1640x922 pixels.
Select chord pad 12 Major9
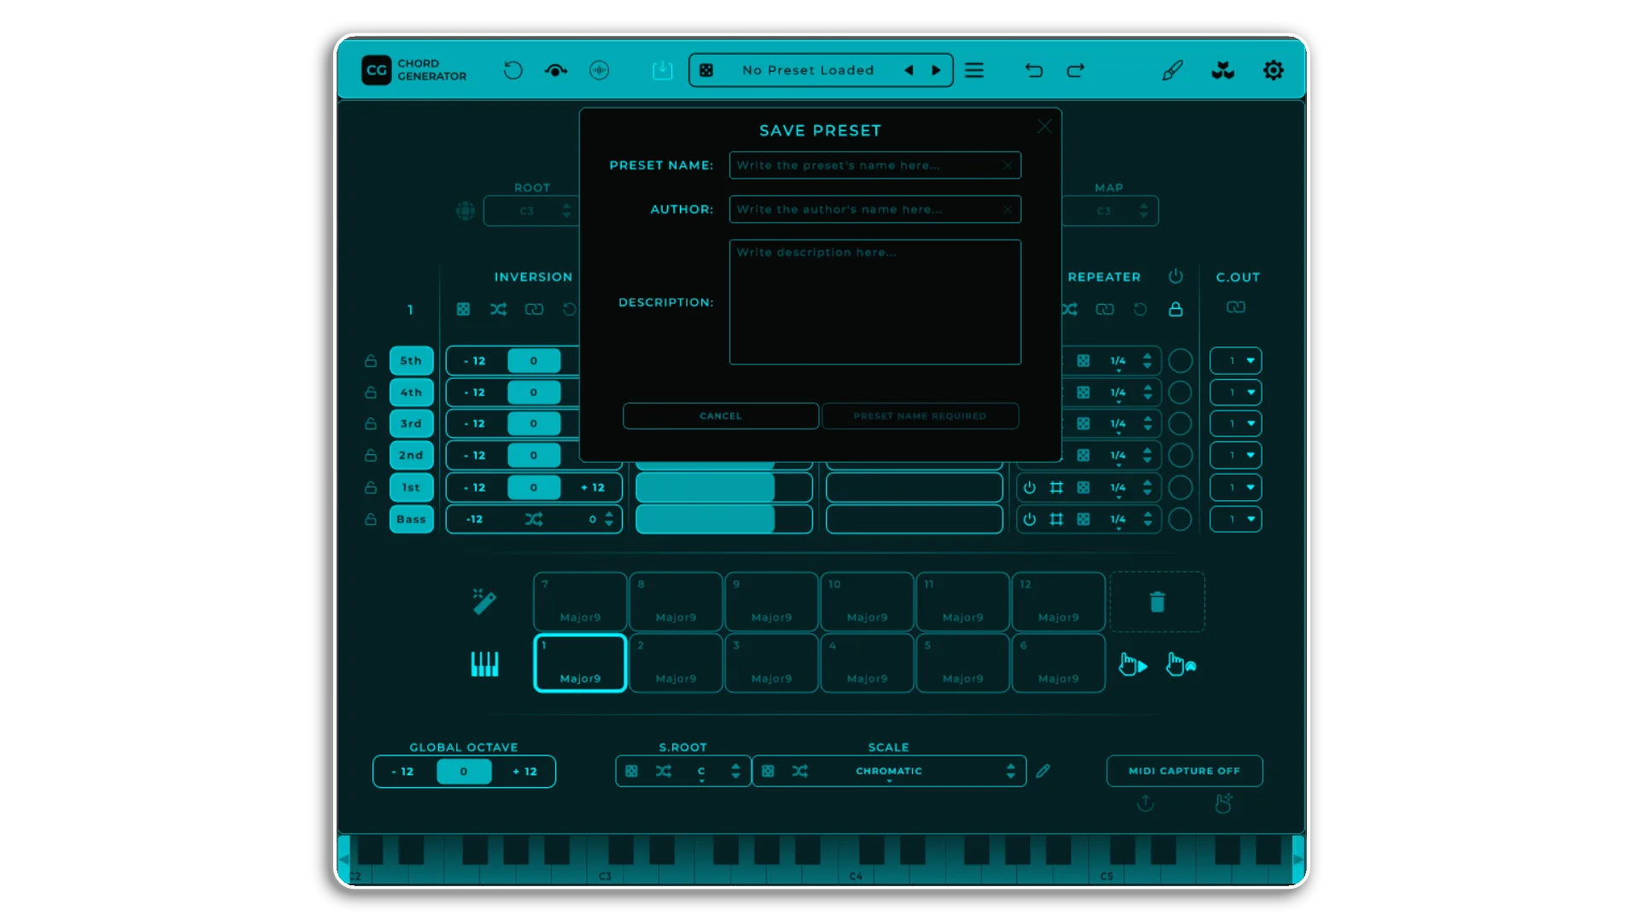(x=1058, y=602)
